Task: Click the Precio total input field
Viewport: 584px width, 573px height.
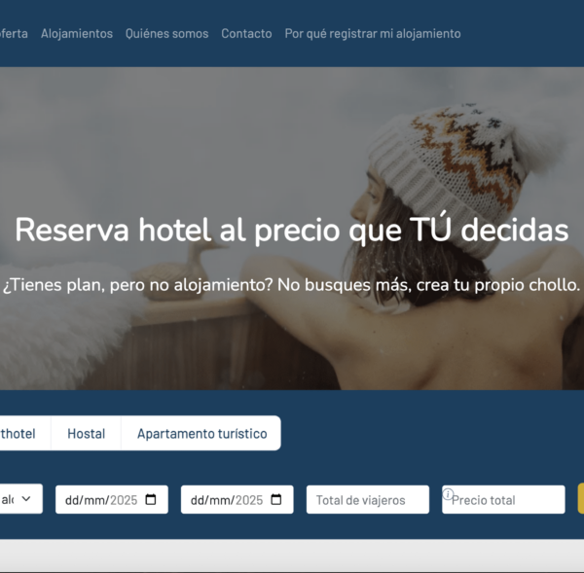Action: point(503,500)
